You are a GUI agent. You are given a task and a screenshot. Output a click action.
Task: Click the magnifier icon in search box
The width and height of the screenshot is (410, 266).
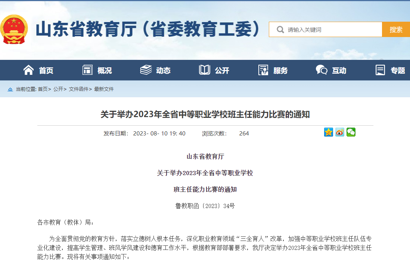pyautogui.click(x=280, y=30)
